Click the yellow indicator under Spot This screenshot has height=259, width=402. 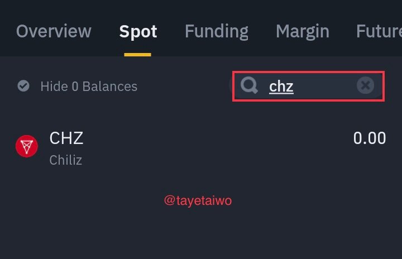tap(138, 55)
